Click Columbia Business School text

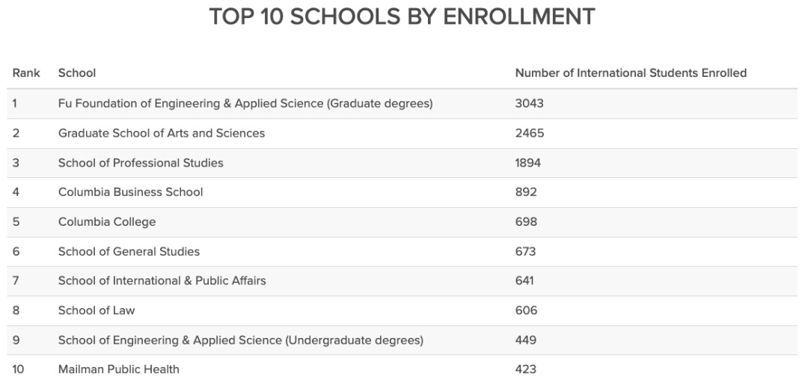click(130, 193)
